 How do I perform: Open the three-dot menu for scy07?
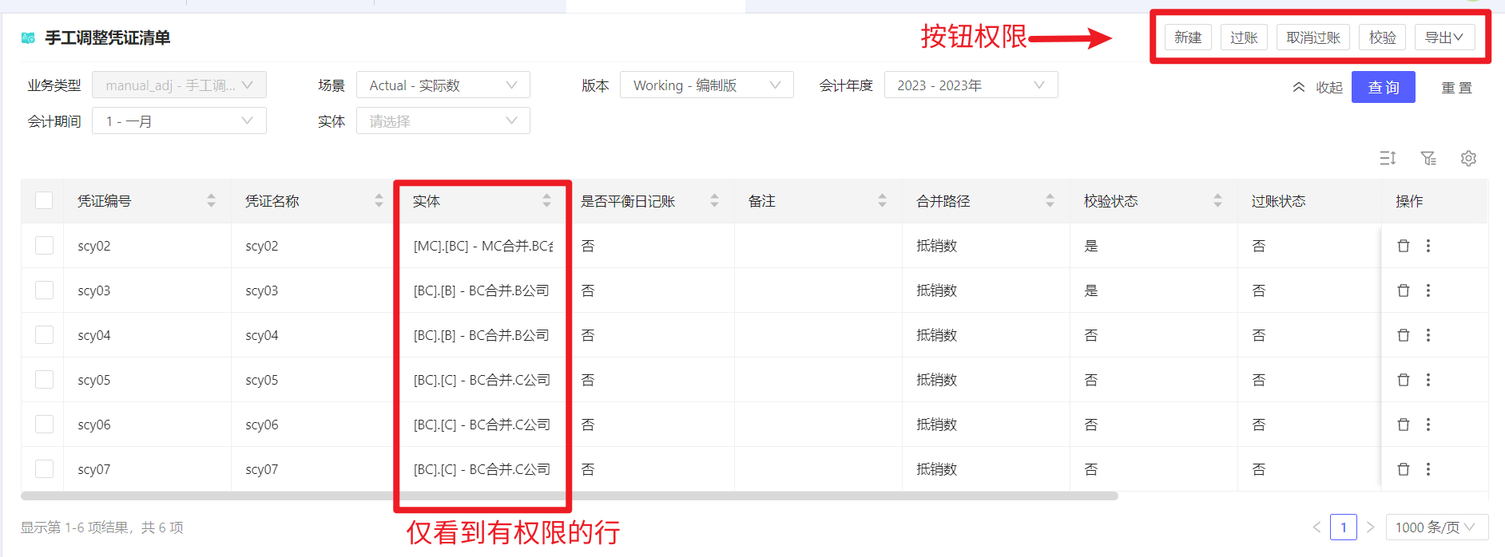click(x=1428, y=469)
